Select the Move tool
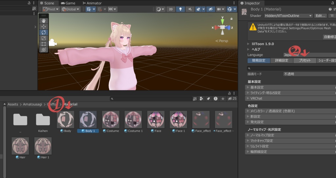Screen dimensions: 336x178 (44, 27)
